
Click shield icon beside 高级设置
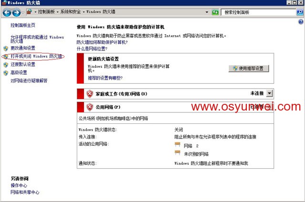pos(6,73)
